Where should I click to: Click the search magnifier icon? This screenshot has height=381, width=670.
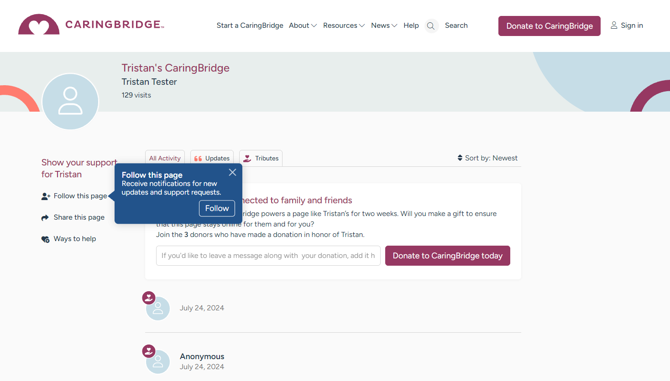tap(431, 26)
